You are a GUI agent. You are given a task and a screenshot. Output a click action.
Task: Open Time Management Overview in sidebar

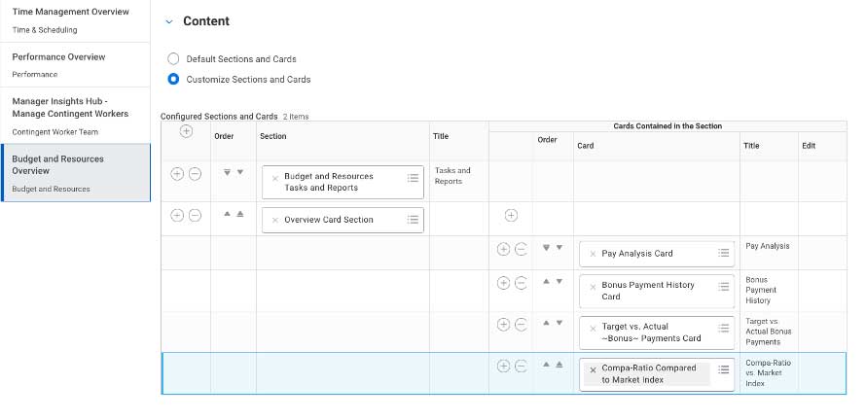70,12
